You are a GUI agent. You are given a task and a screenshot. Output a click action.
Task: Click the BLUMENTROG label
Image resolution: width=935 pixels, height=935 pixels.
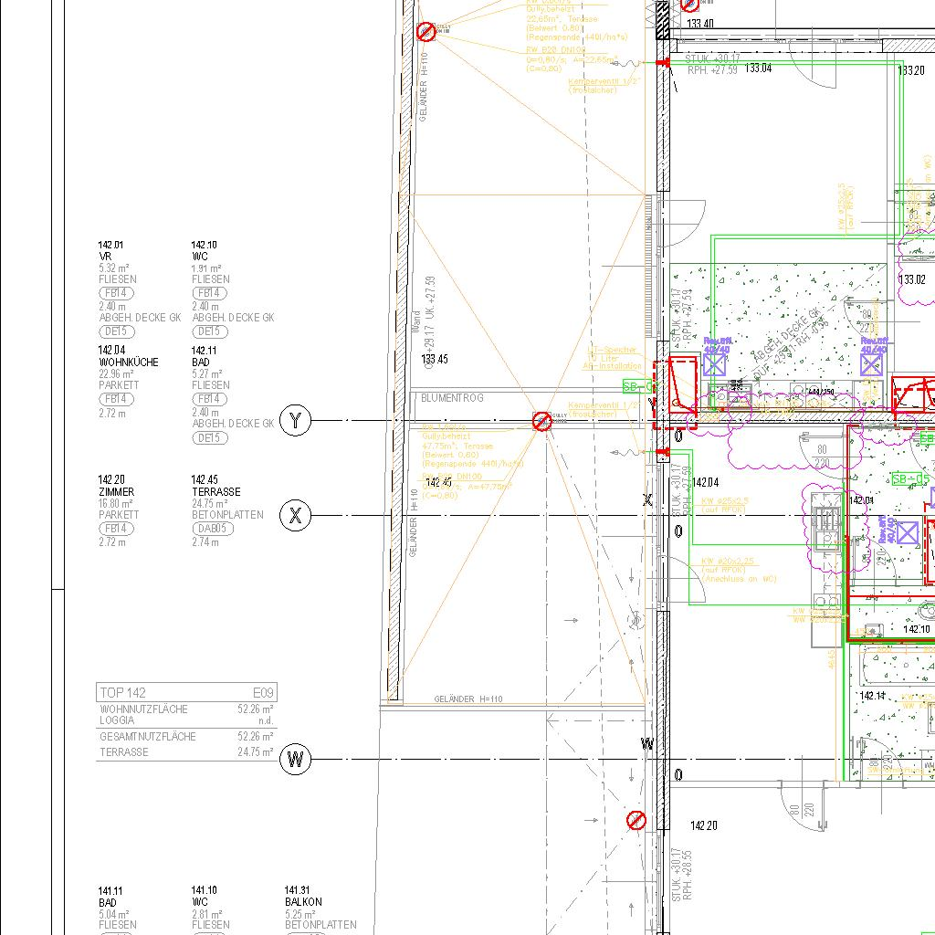tap(452, 398)
